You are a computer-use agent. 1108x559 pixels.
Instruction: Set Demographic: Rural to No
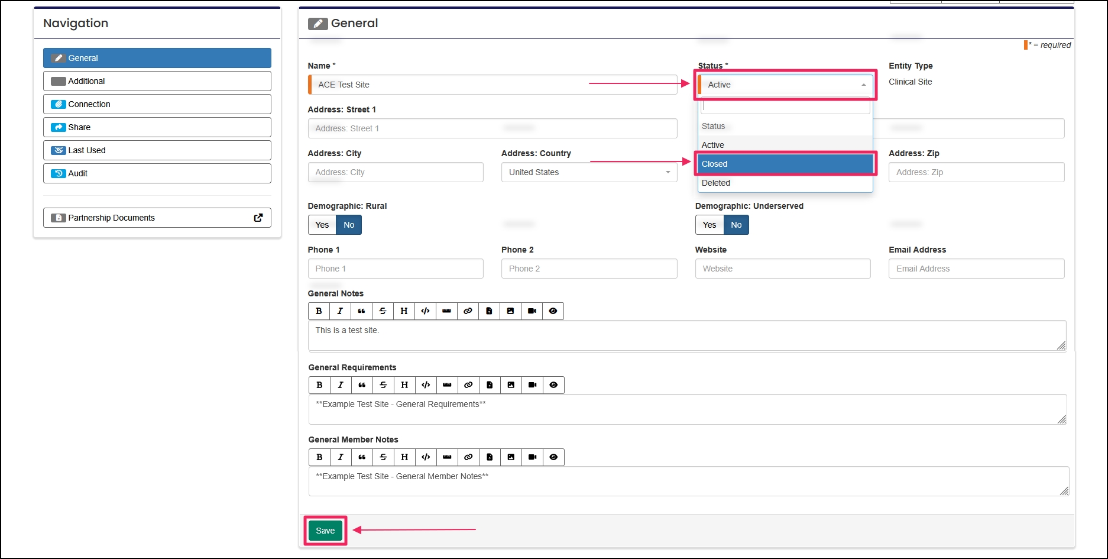tap(349, 225)
